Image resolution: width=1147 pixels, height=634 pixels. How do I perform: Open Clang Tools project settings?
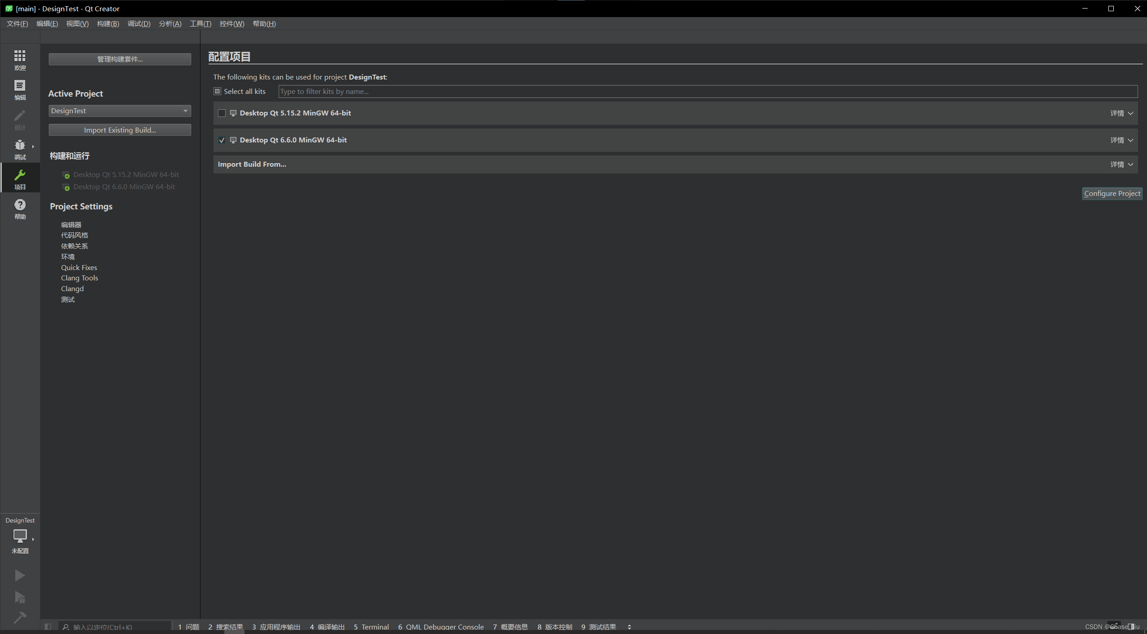click(x=80, y=278)
